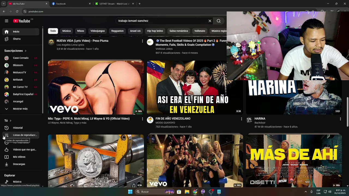Click the search magnifier button

(219, 21)
